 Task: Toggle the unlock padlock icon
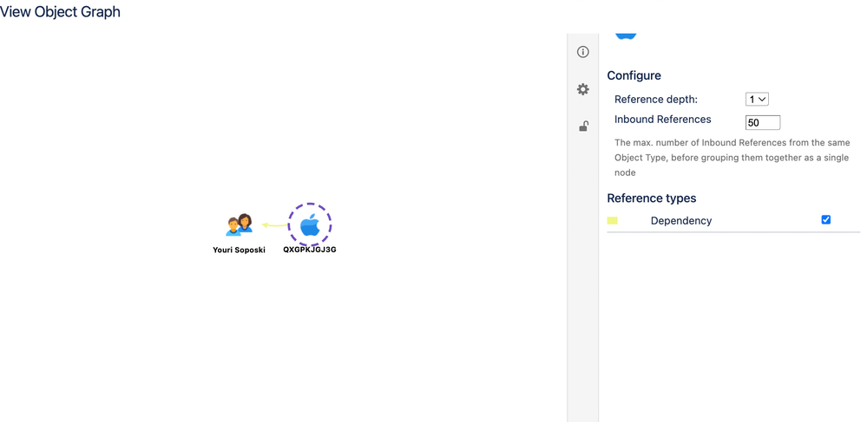583,127
